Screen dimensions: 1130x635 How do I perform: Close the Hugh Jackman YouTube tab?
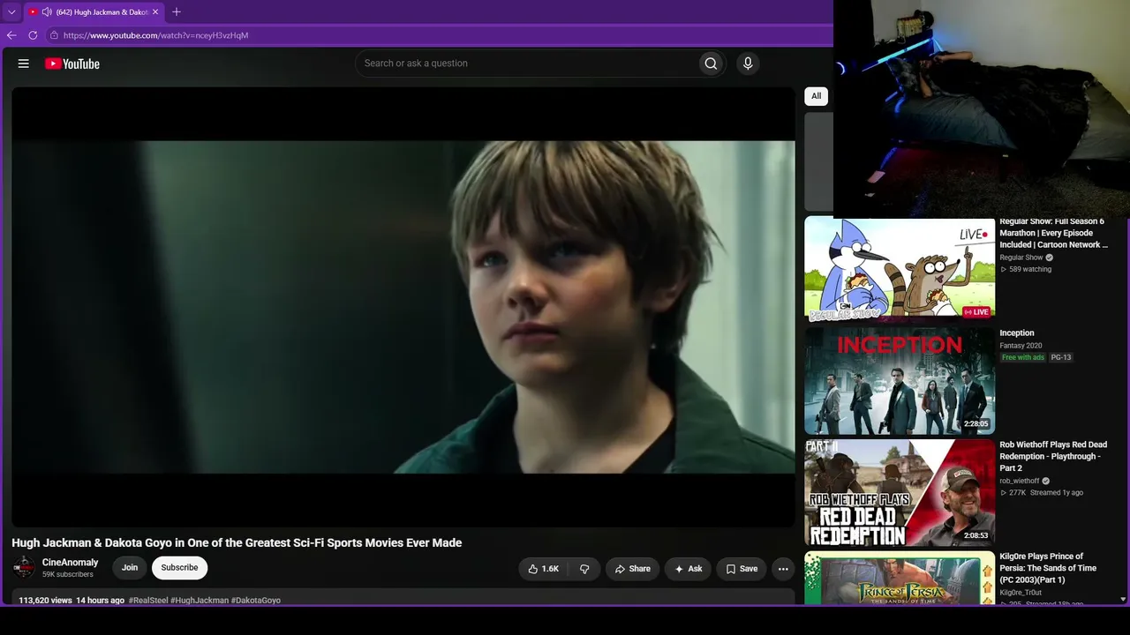point(155,12)
